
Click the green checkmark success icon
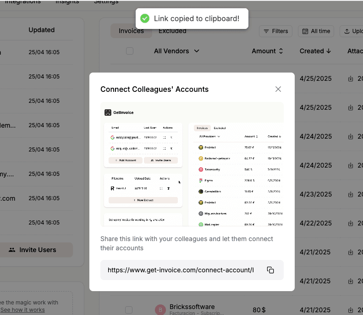(145, 18)
